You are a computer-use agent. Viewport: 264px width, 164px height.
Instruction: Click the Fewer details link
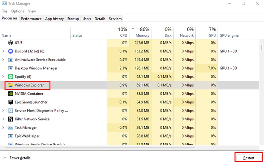pyautogui.click(x=20, y=158)
